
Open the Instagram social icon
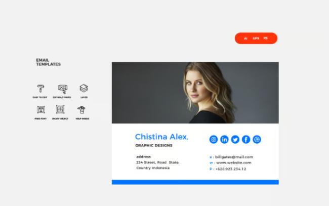(x=214, y=140)
